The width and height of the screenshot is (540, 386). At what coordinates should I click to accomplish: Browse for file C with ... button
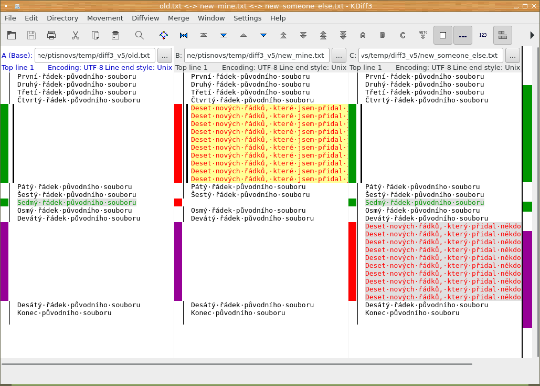click(x=513, y=55)
